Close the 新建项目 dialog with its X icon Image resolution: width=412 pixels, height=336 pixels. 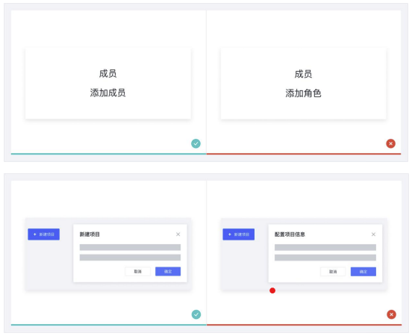178,234
